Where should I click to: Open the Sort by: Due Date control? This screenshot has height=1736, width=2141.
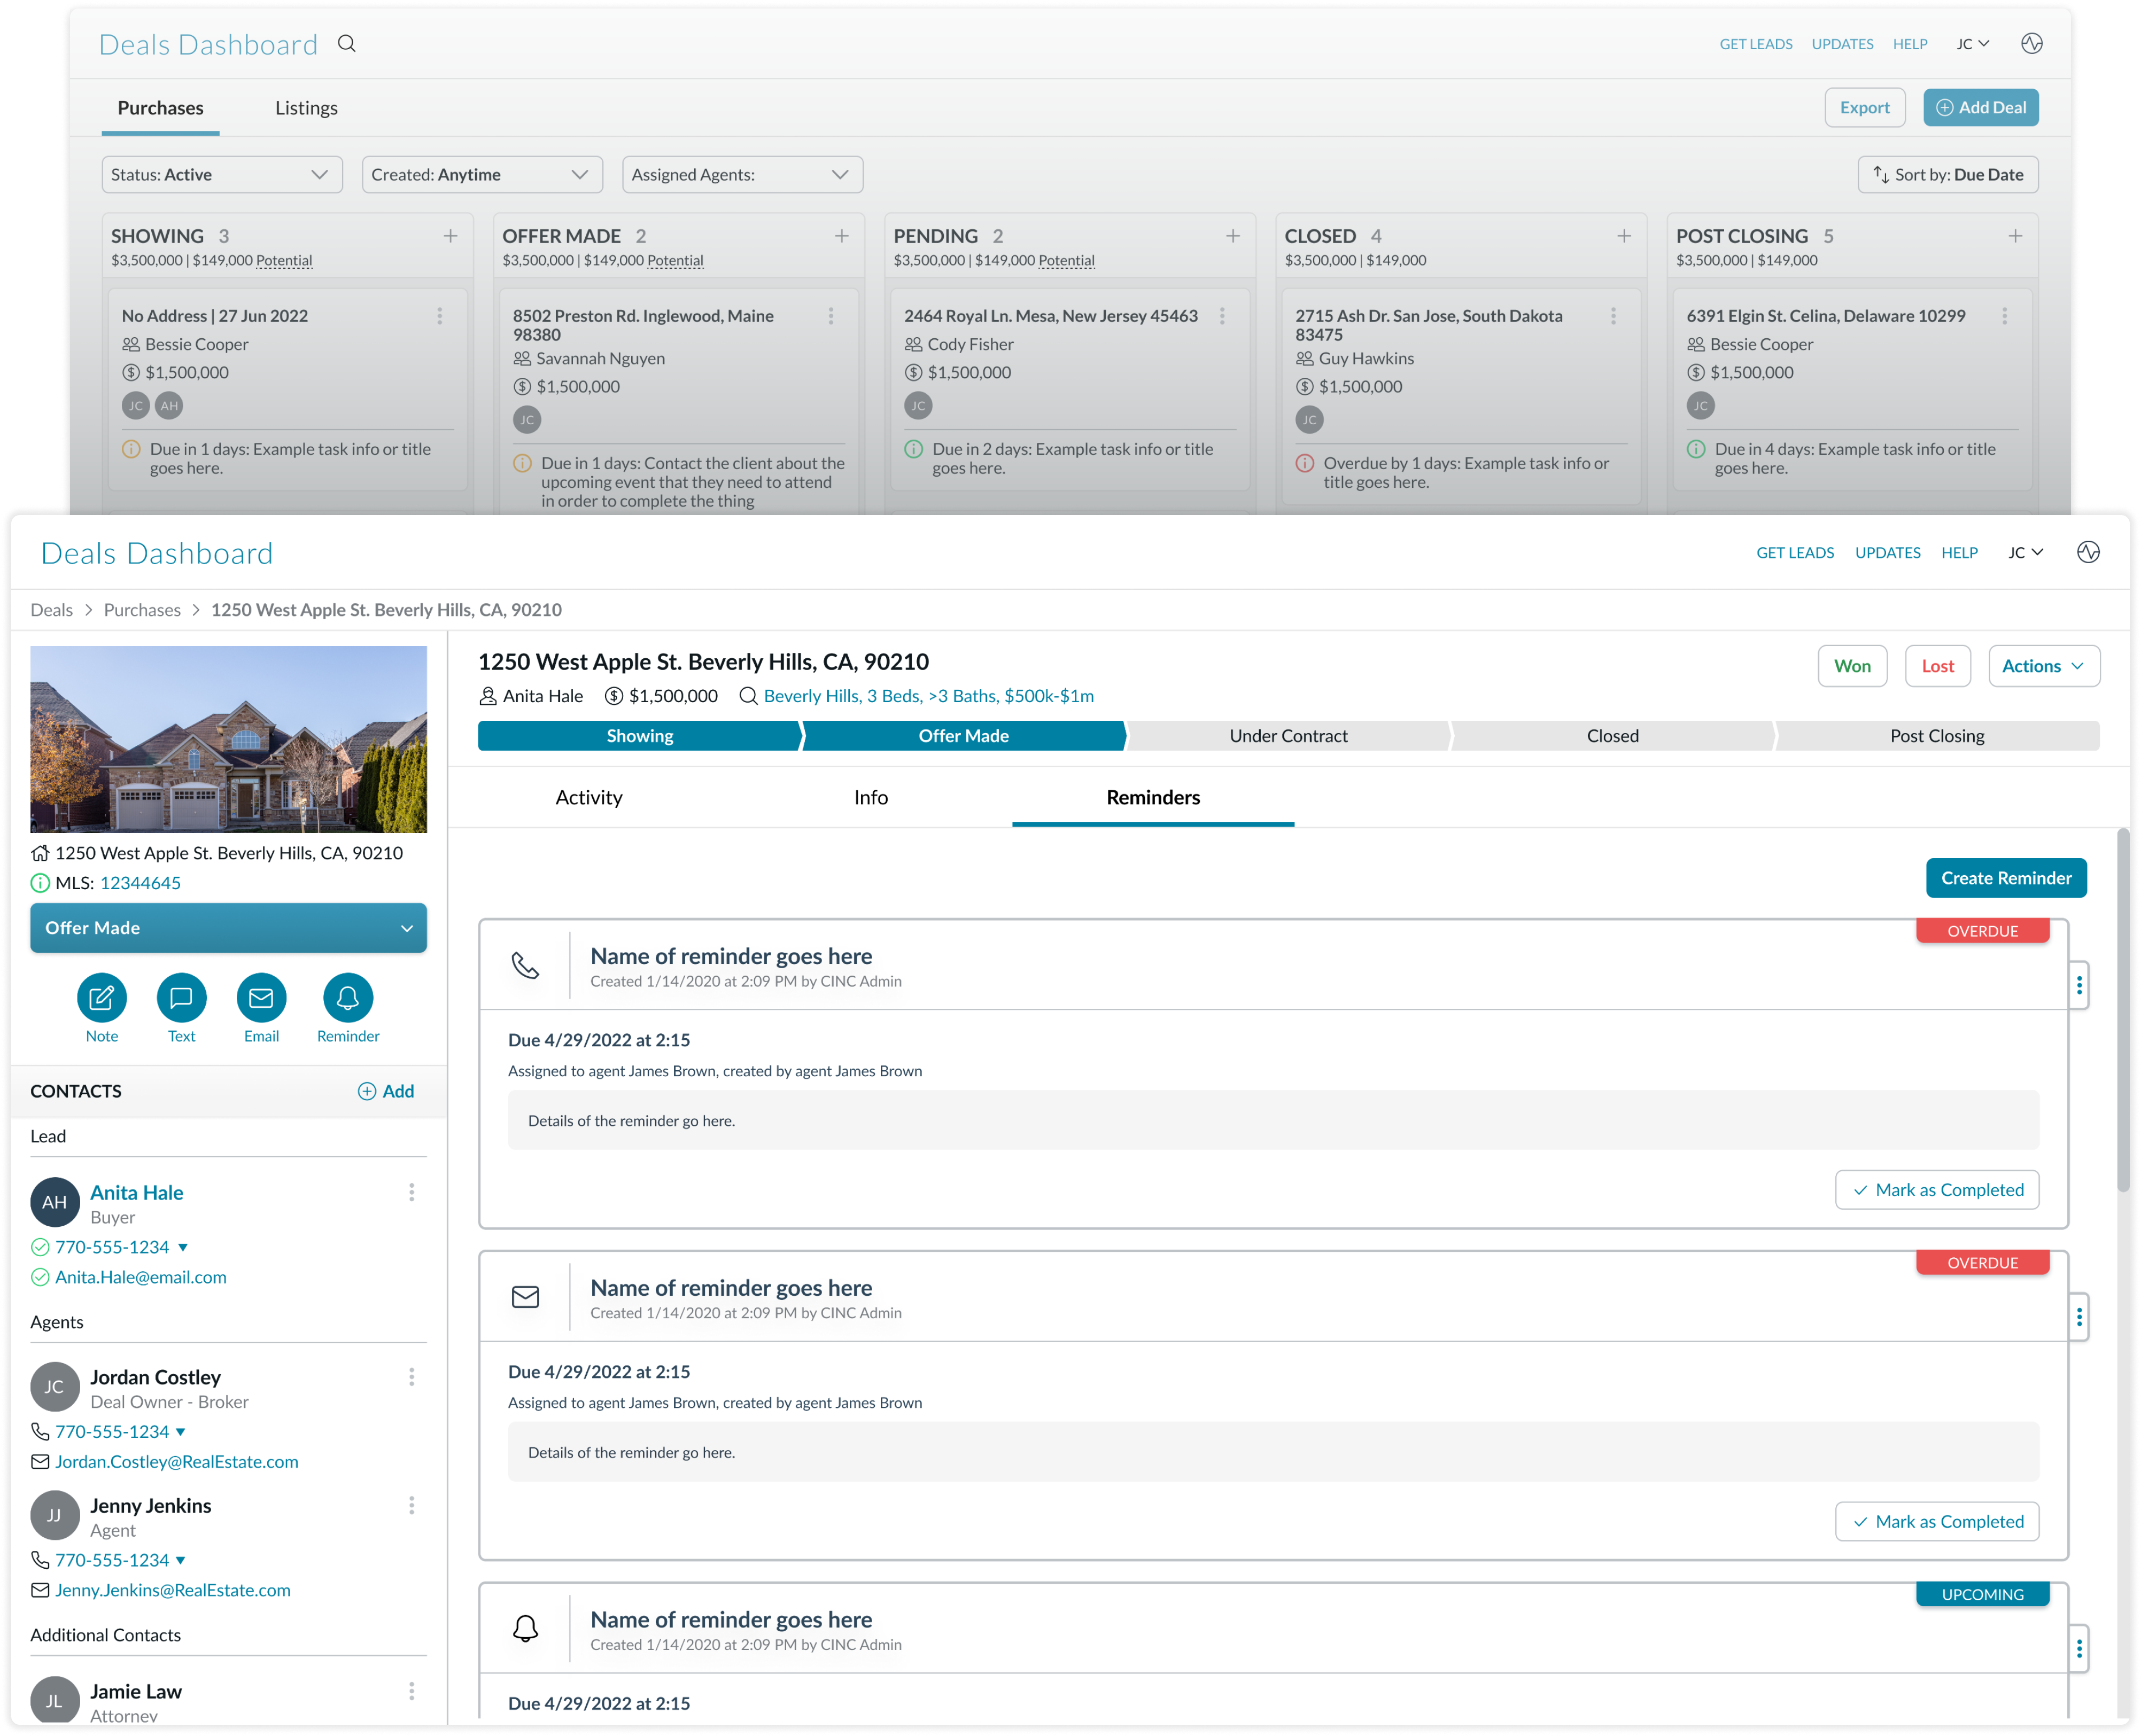[x=1948, y=174]
